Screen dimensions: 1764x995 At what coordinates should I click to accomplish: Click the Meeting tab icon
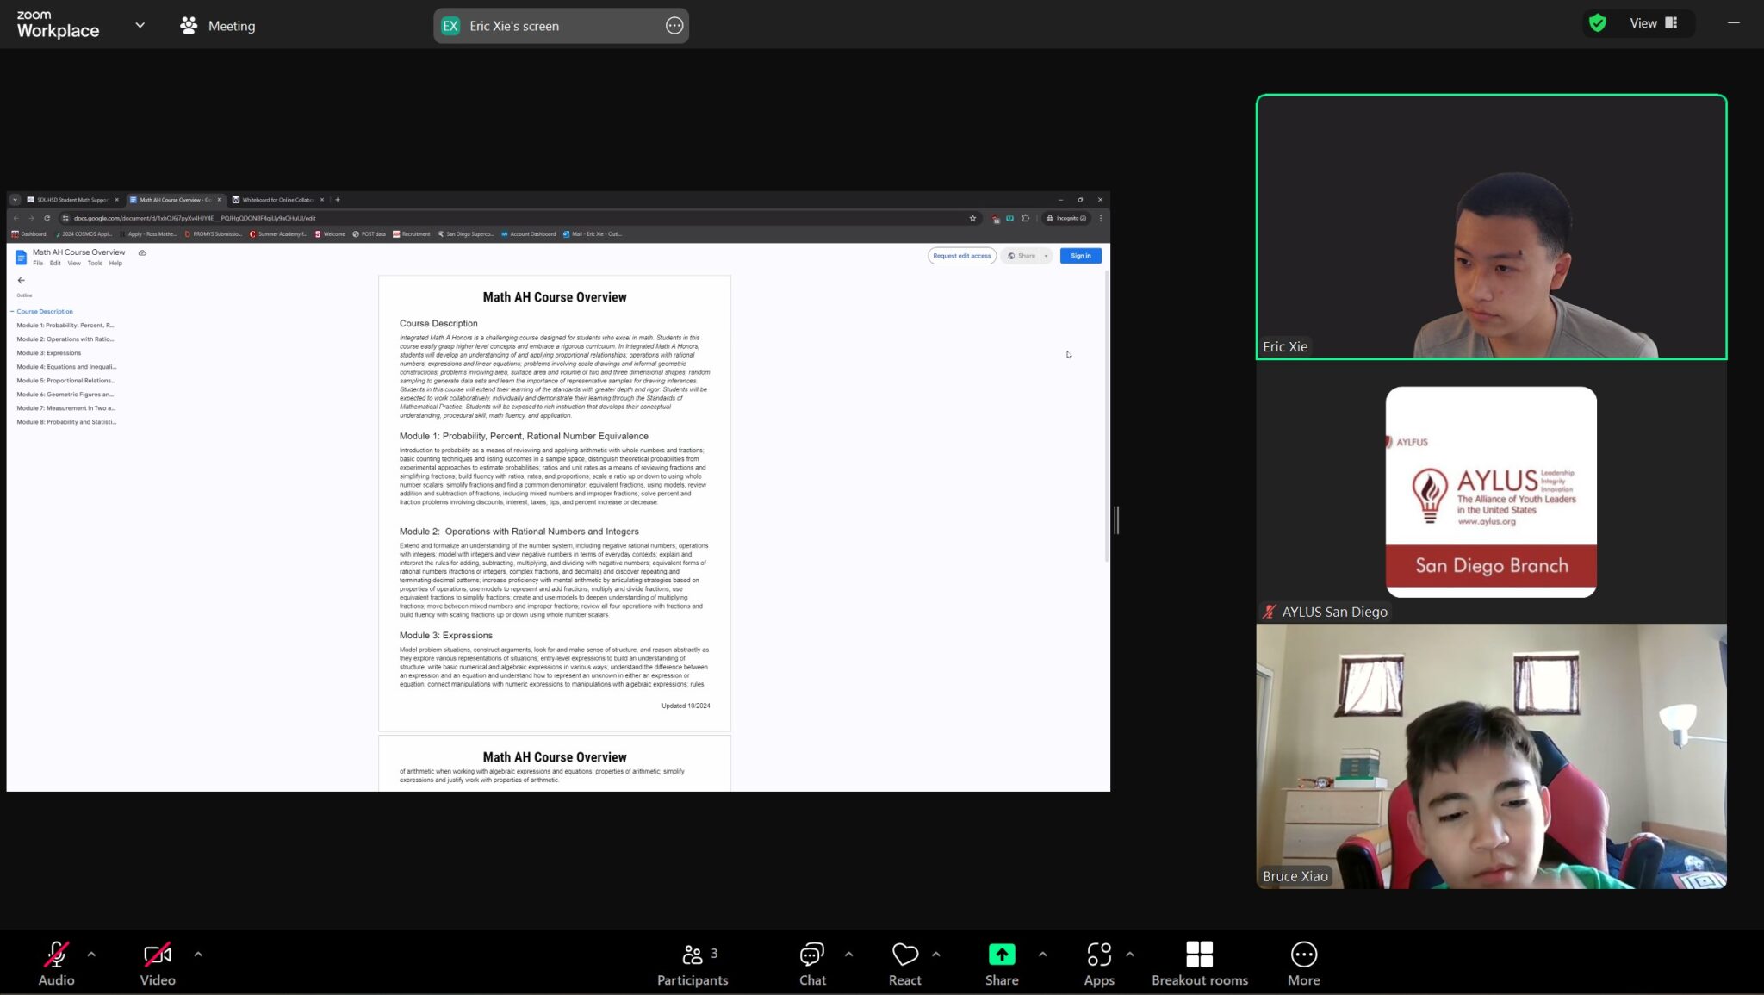click(189, 25)
